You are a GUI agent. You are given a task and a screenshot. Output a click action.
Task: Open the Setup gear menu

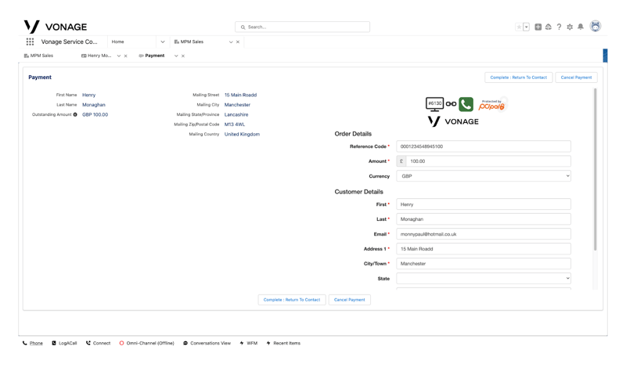(570, 27)
